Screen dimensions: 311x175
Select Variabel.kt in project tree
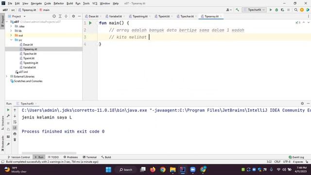coord(29,68)
